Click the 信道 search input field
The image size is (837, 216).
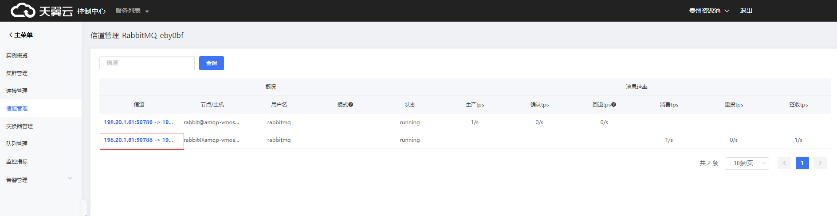coord(147,63)
